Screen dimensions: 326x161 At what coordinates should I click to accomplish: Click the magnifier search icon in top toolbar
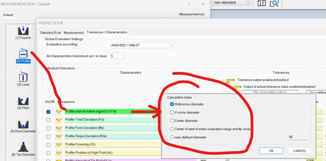pos(274,3)
